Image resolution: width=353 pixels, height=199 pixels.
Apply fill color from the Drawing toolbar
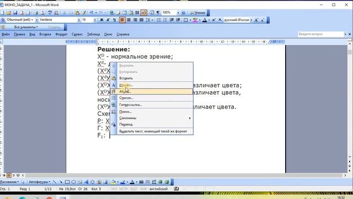point(114,182)
